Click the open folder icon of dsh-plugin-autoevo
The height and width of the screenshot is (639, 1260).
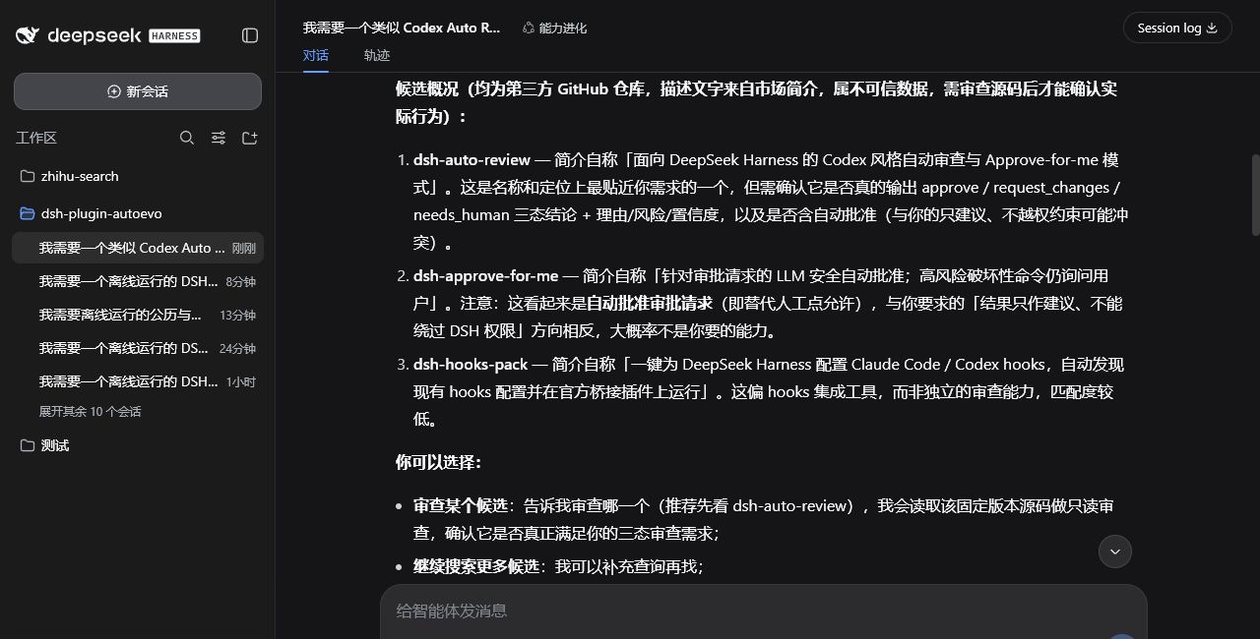(28, 213)
